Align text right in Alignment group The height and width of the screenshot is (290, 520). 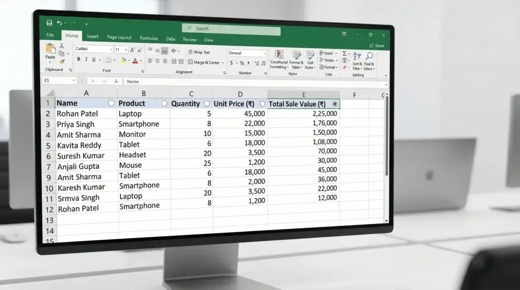tap(165, 61)
